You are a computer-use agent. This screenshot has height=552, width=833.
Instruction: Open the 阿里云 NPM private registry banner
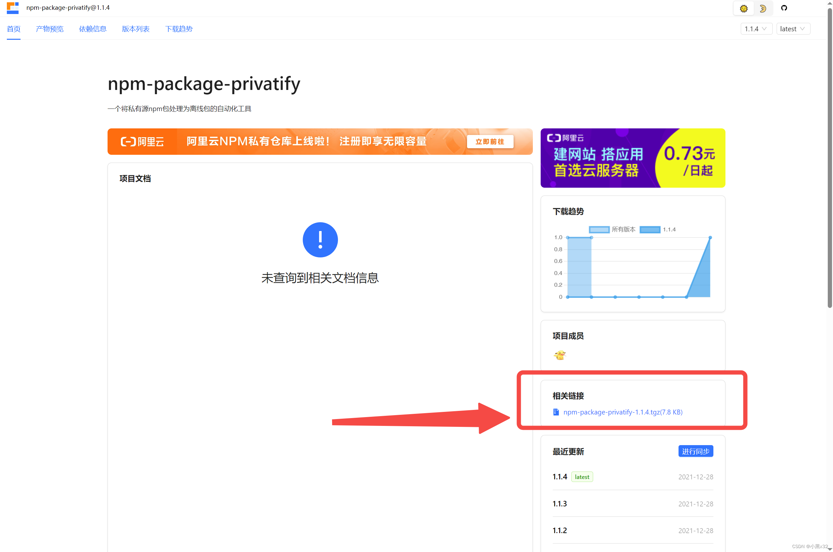click(x=320, y=141)
